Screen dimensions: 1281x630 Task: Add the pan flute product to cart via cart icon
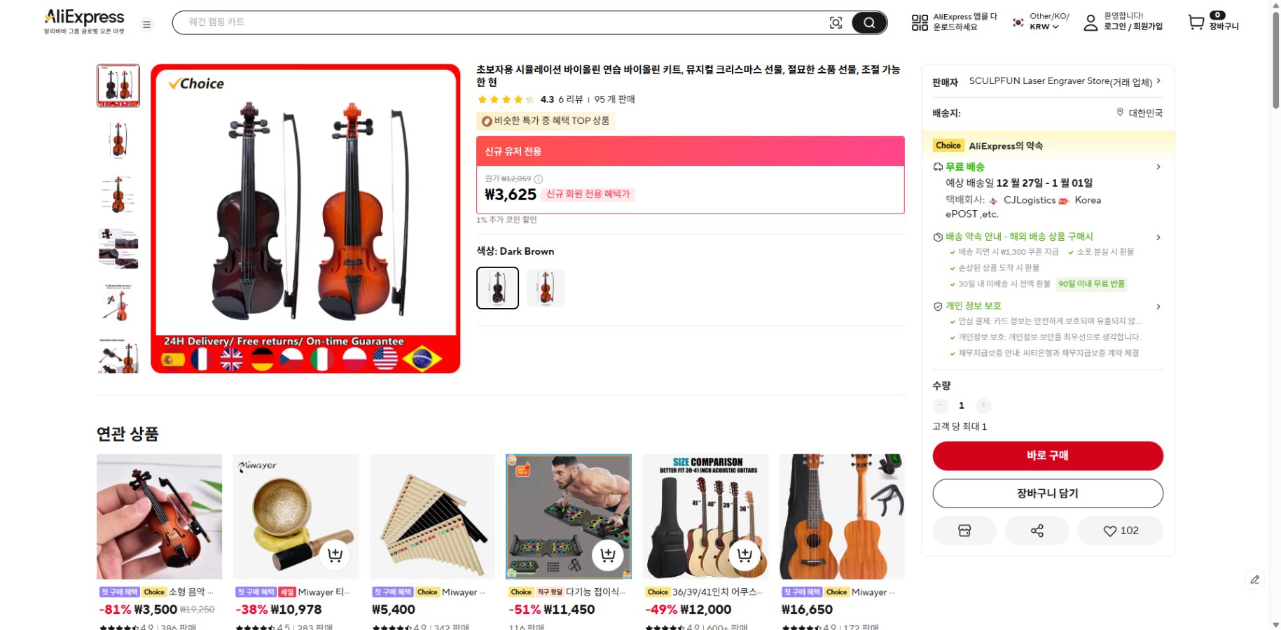click(471, 554)
